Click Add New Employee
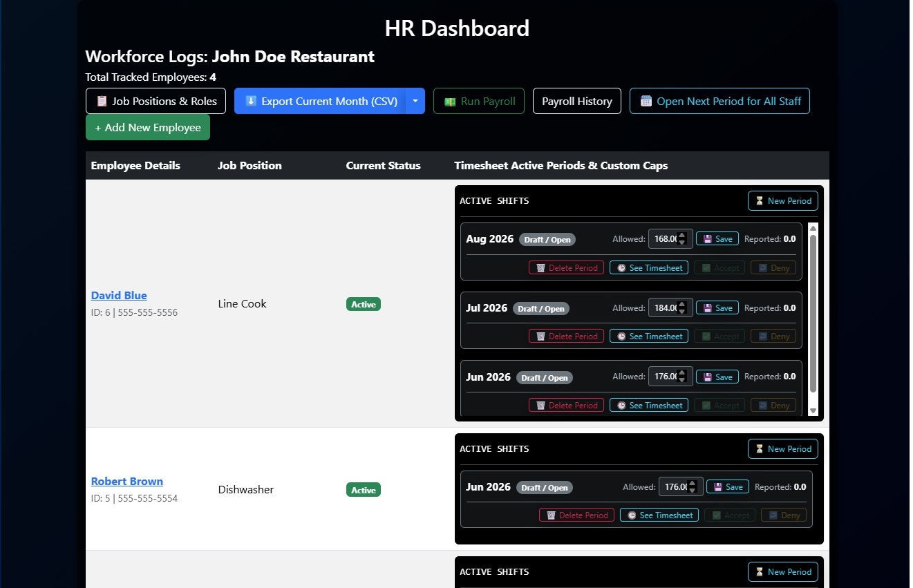Image resolution: width=913 pixels, height=588 pixels. 148,127
